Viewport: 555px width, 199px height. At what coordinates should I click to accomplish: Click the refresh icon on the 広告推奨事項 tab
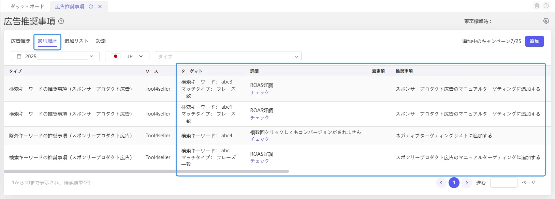pos(91,6)
